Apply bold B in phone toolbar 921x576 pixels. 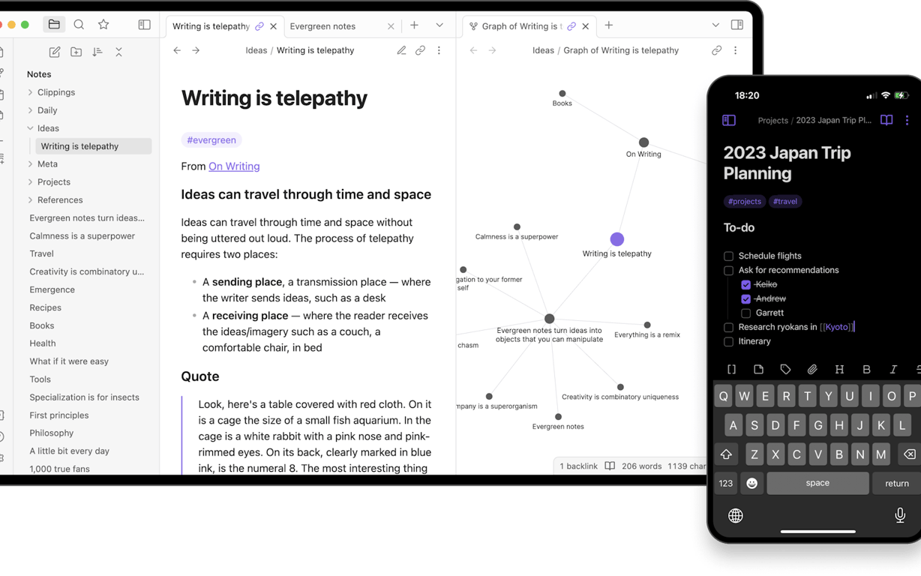pyautogui.click(x=866, y=369)
